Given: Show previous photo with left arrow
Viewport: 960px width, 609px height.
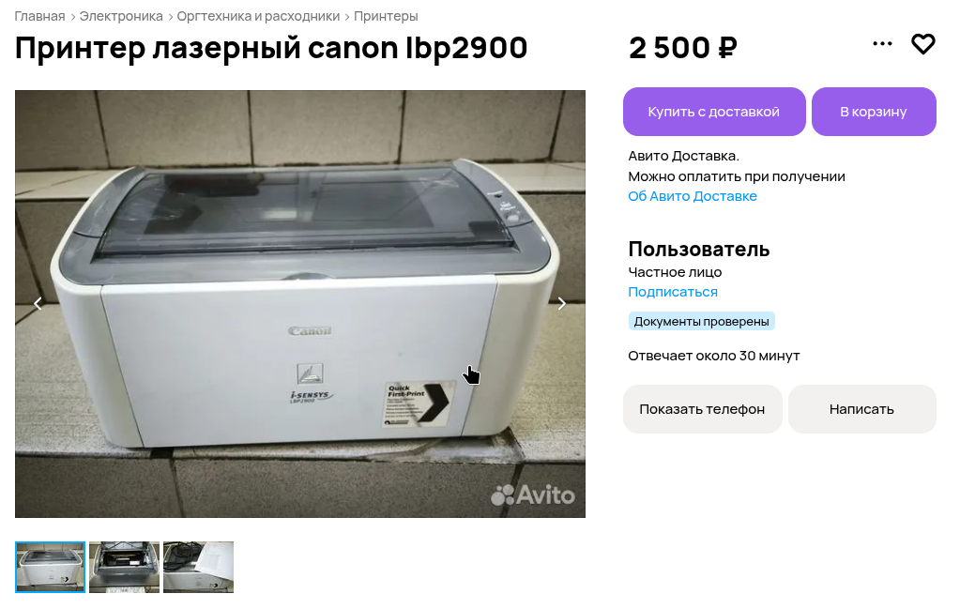Looking at the screenshot, I should pyautogui.click(x=38, y=304).
